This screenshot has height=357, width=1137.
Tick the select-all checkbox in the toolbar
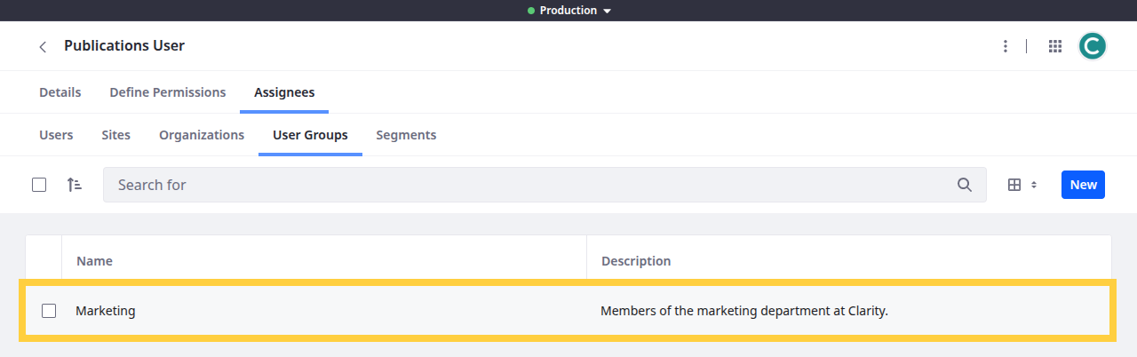click(x=39, y=185)
